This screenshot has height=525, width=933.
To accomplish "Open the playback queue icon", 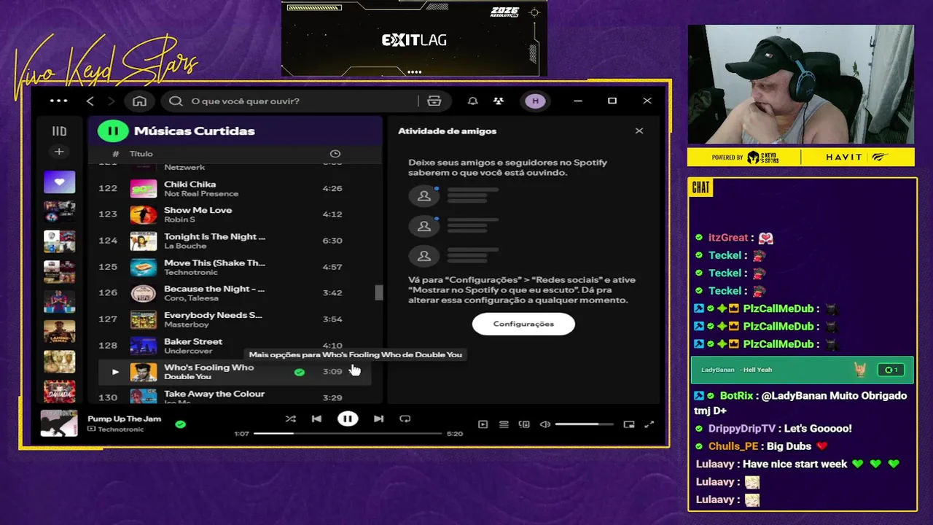I will 504,424.
